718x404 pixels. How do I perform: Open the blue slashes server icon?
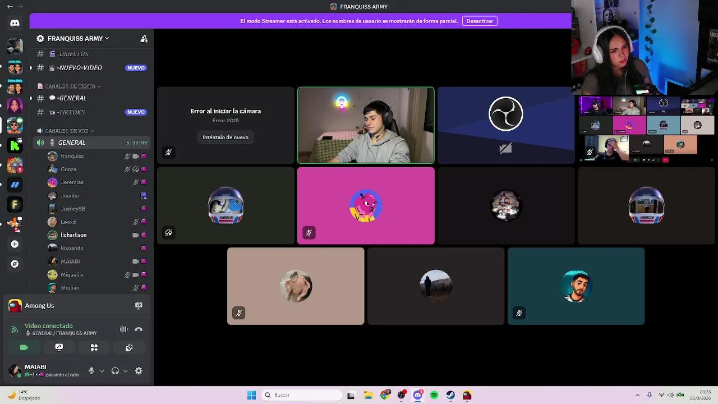point(15,185)
